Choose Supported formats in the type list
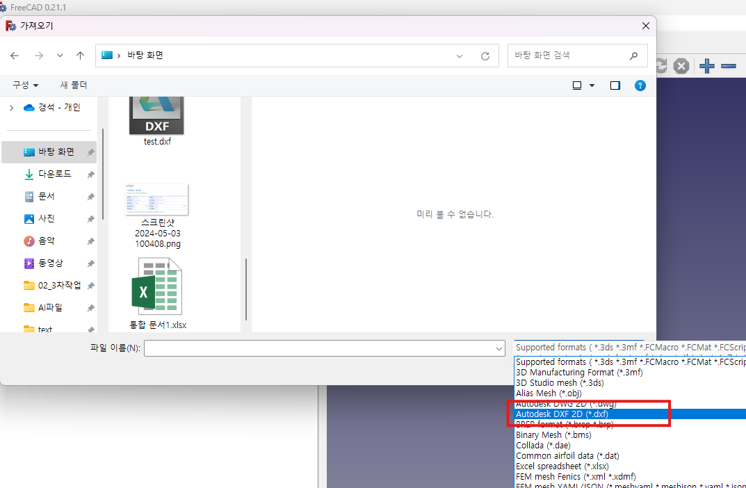746x488 pixels. click(631, 362)
